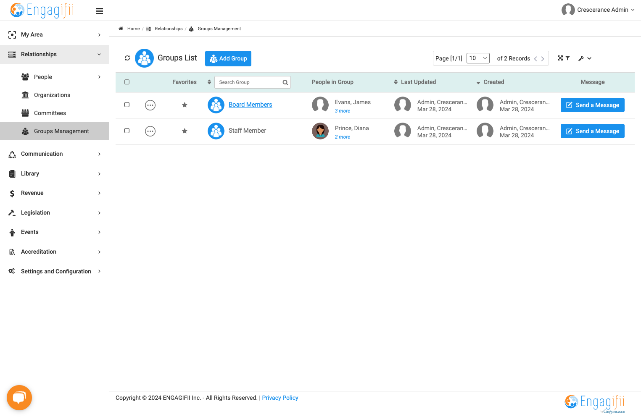Image resolution: width=641 pixels, height=417 pixels.
Task: Open fullscreen and filter options icon
Action: (x=564, y=58)
